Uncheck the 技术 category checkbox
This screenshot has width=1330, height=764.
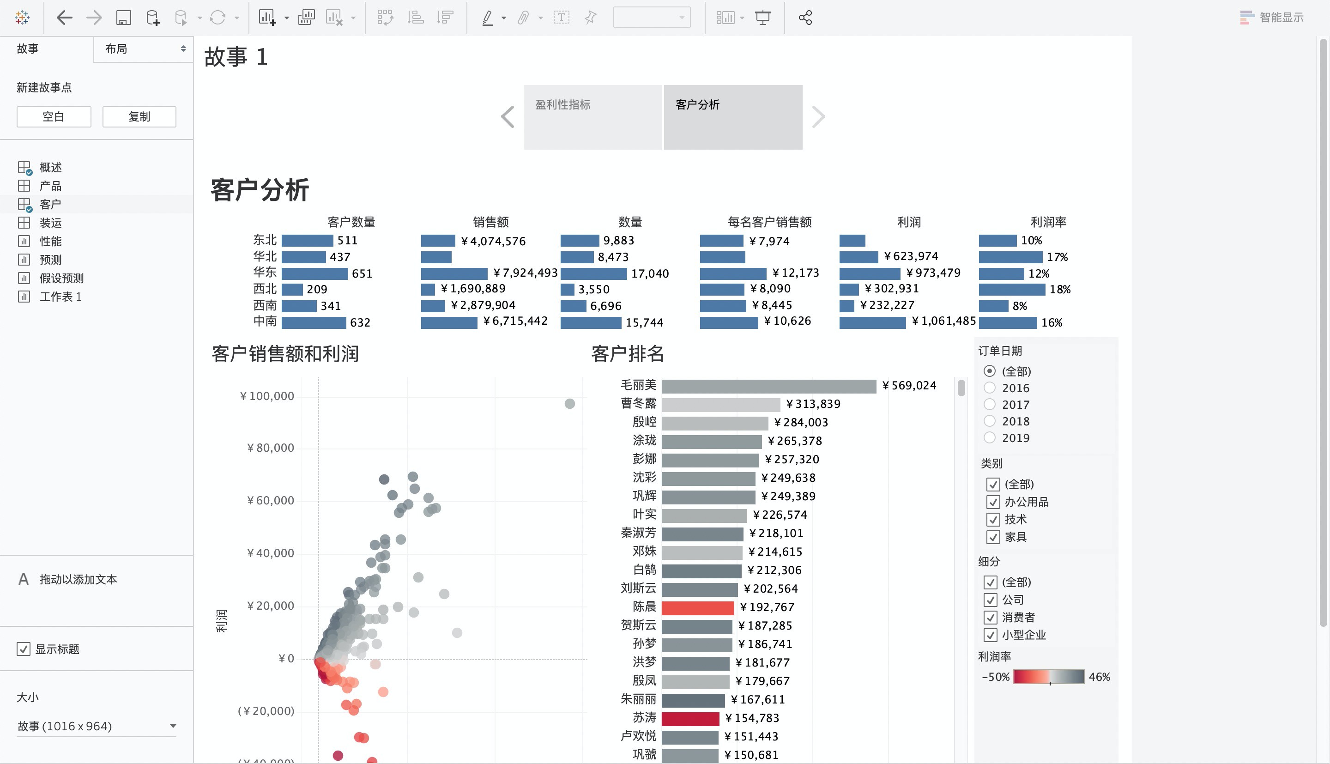993,520
